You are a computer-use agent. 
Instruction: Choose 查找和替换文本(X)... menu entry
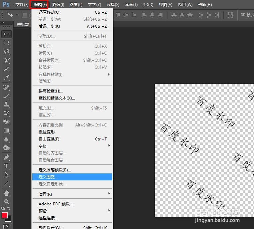[x=72, y=98]
